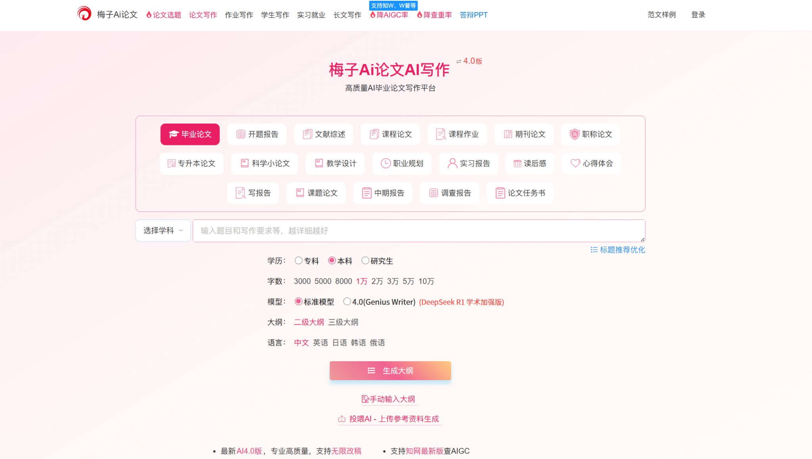The height and width of the screenshot is (459, 812).
Task: Click the 教学设计 bookmark icon
Action: [319, 163]
